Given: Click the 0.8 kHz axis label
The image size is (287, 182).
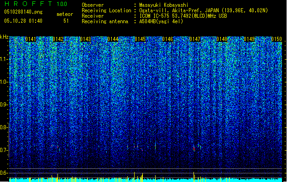Looking at the screenshot, I should tap(4, 127).
